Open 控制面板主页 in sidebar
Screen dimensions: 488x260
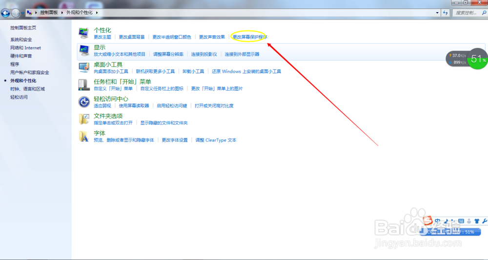23,28
